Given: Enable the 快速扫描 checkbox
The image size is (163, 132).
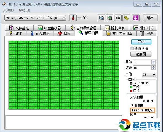Looking at the screenshot, I should click(x=132, y=48).
